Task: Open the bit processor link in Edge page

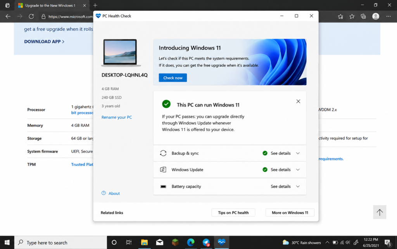Action: coord(82,112)
